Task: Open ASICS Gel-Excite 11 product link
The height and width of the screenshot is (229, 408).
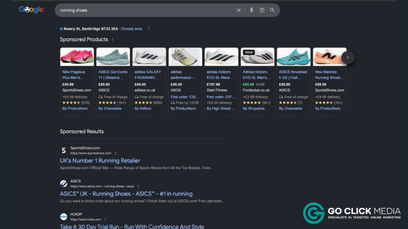Action: (113, 75)
